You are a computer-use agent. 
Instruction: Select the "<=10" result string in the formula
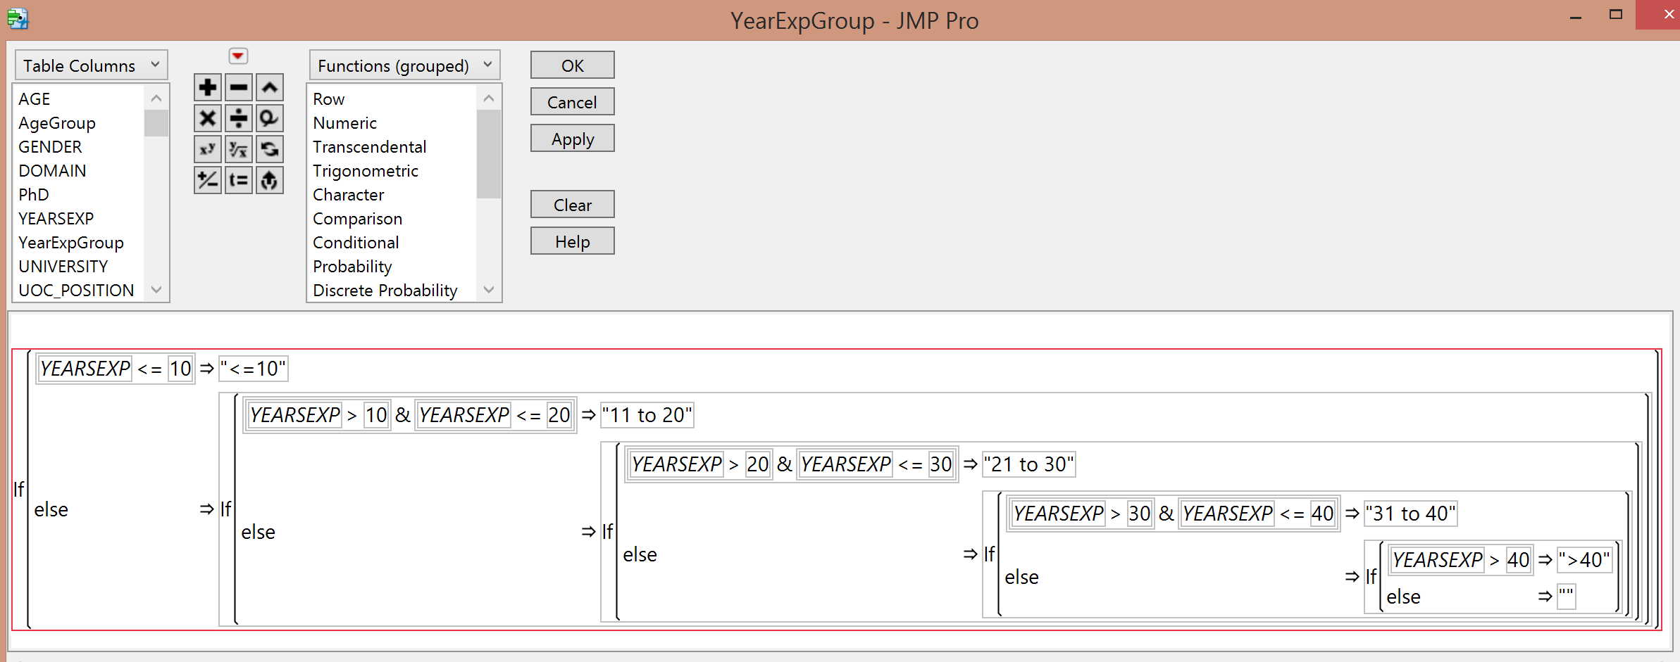tap(254, 369)
